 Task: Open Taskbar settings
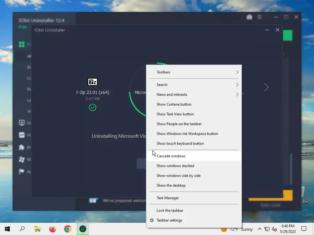coord(194,220)
